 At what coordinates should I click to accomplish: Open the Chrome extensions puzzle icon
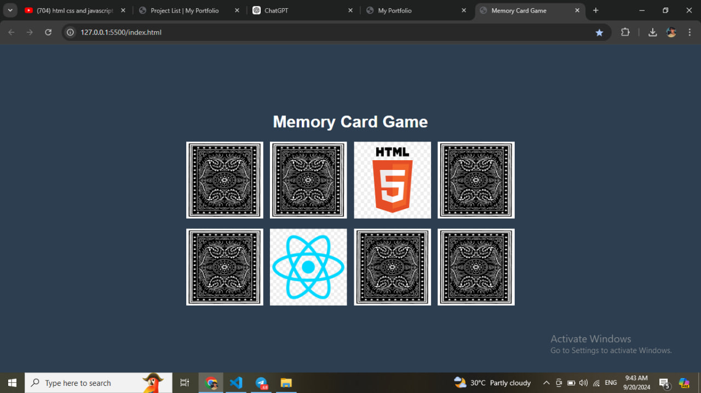pos(625,32)
